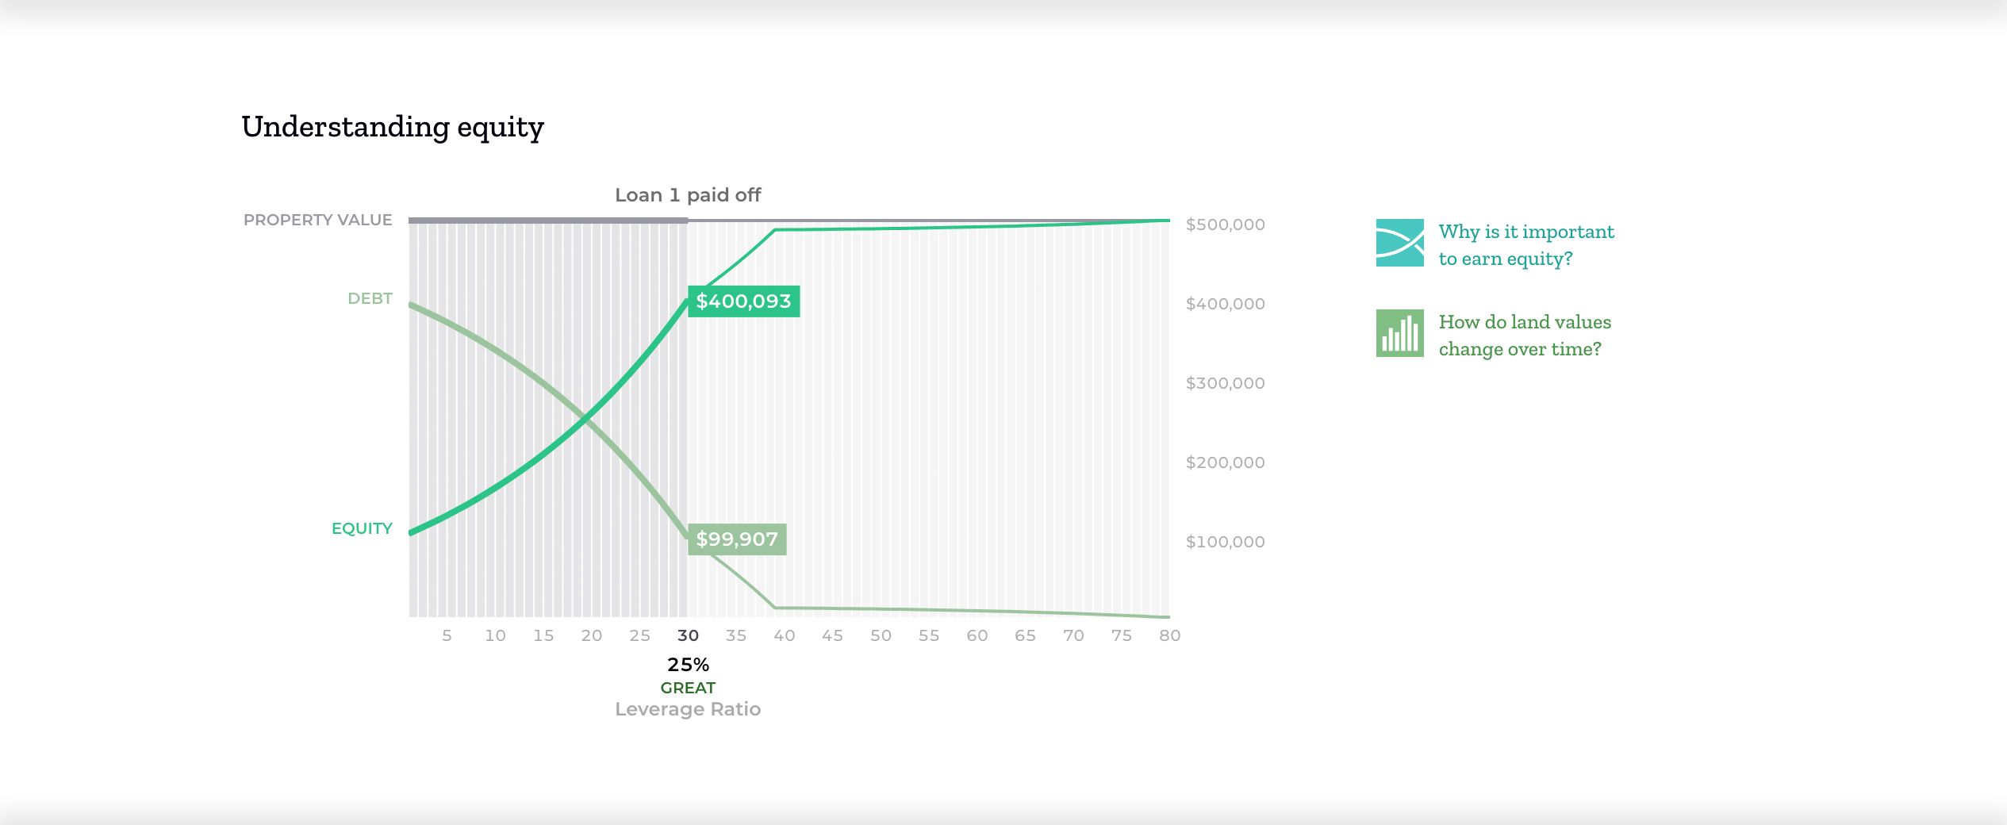Image resolution: width=2007 pixels, height=825 pixels.
Task: Open 'How do land values change over time?' link
Action: pyautogui.click(x=1525, y=336)
